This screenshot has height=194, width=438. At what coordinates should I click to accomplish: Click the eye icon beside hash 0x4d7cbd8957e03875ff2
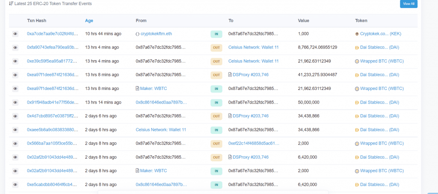click(15, 116)
